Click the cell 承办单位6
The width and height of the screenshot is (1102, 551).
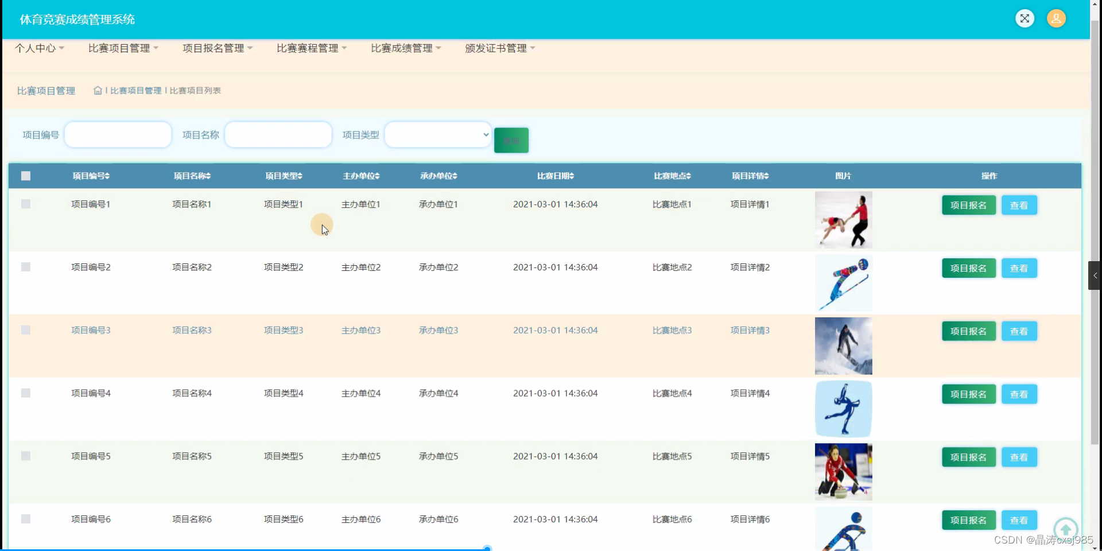pyautogui.click(x=439, y=519)
